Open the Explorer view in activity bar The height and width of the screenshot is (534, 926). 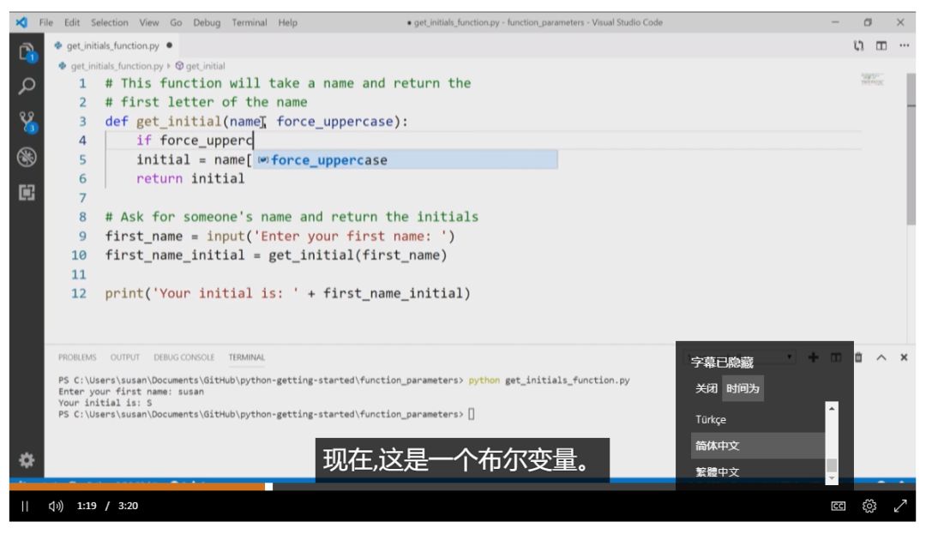click(27, 52)
